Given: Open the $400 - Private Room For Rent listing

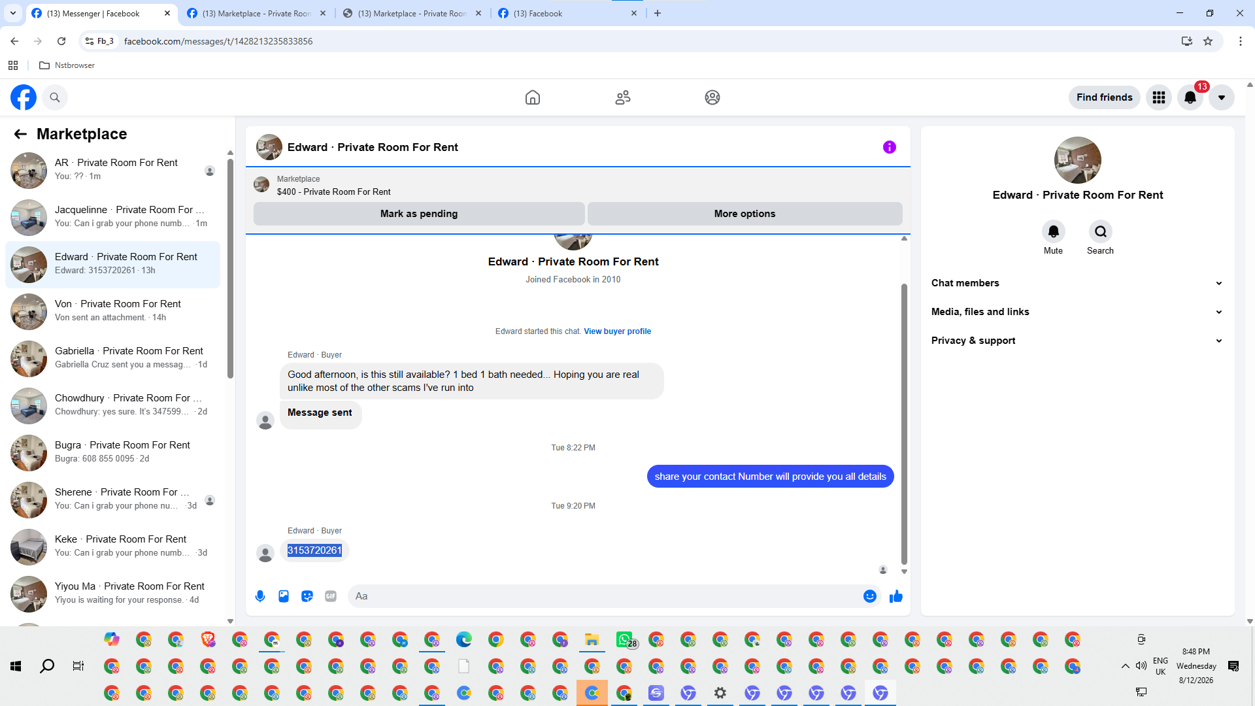Looking at the screenshot, I should pyautogui.click(x=334, y=192).
